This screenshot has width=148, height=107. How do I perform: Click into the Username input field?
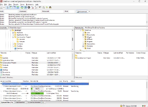tap(34, 12)
